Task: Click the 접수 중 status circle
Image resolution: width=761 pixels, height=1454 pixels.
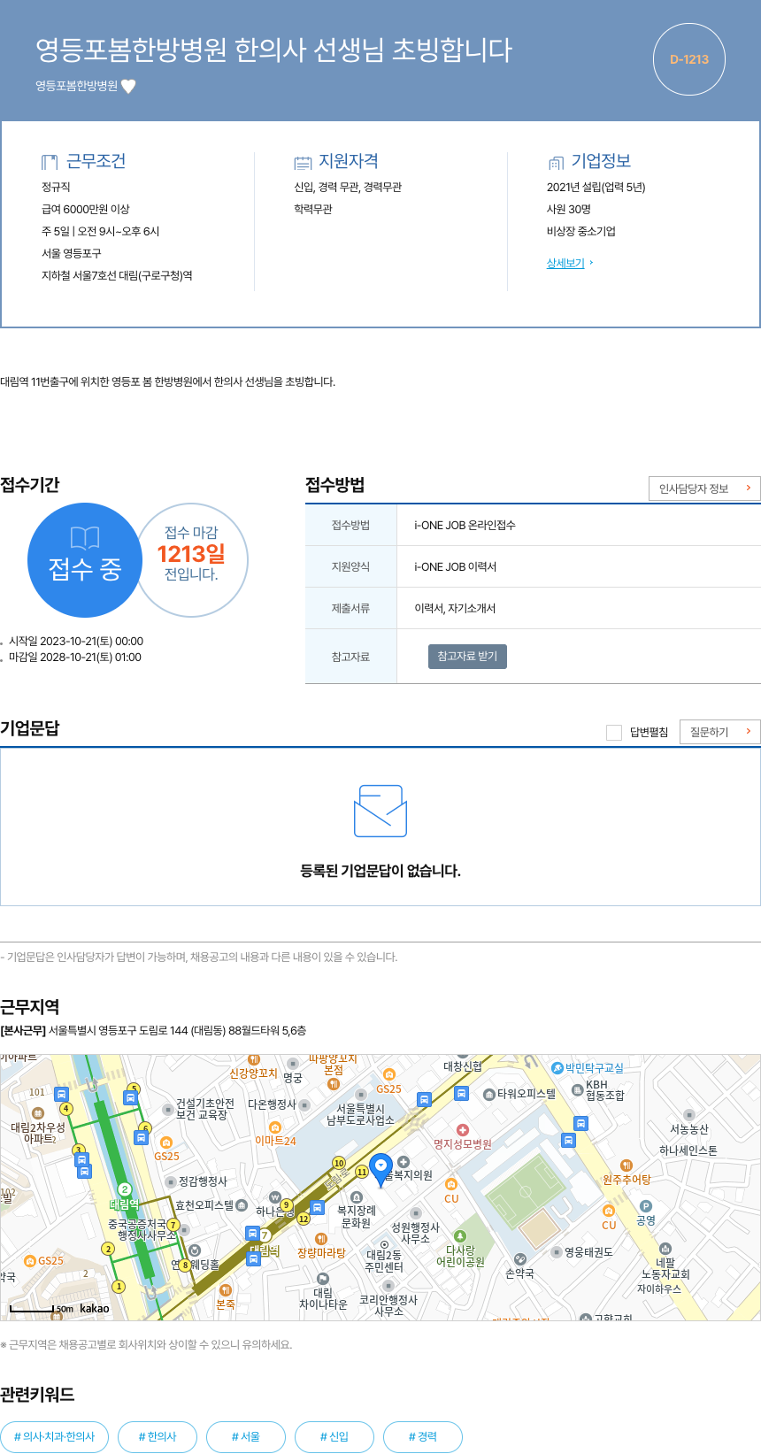Action: click(85, 560)
